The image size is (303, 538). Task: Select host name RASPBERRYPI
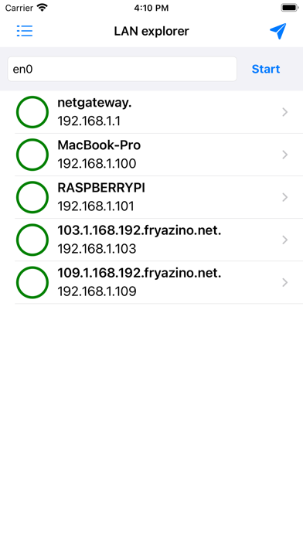pyautogui.click(x=101, y=188)
